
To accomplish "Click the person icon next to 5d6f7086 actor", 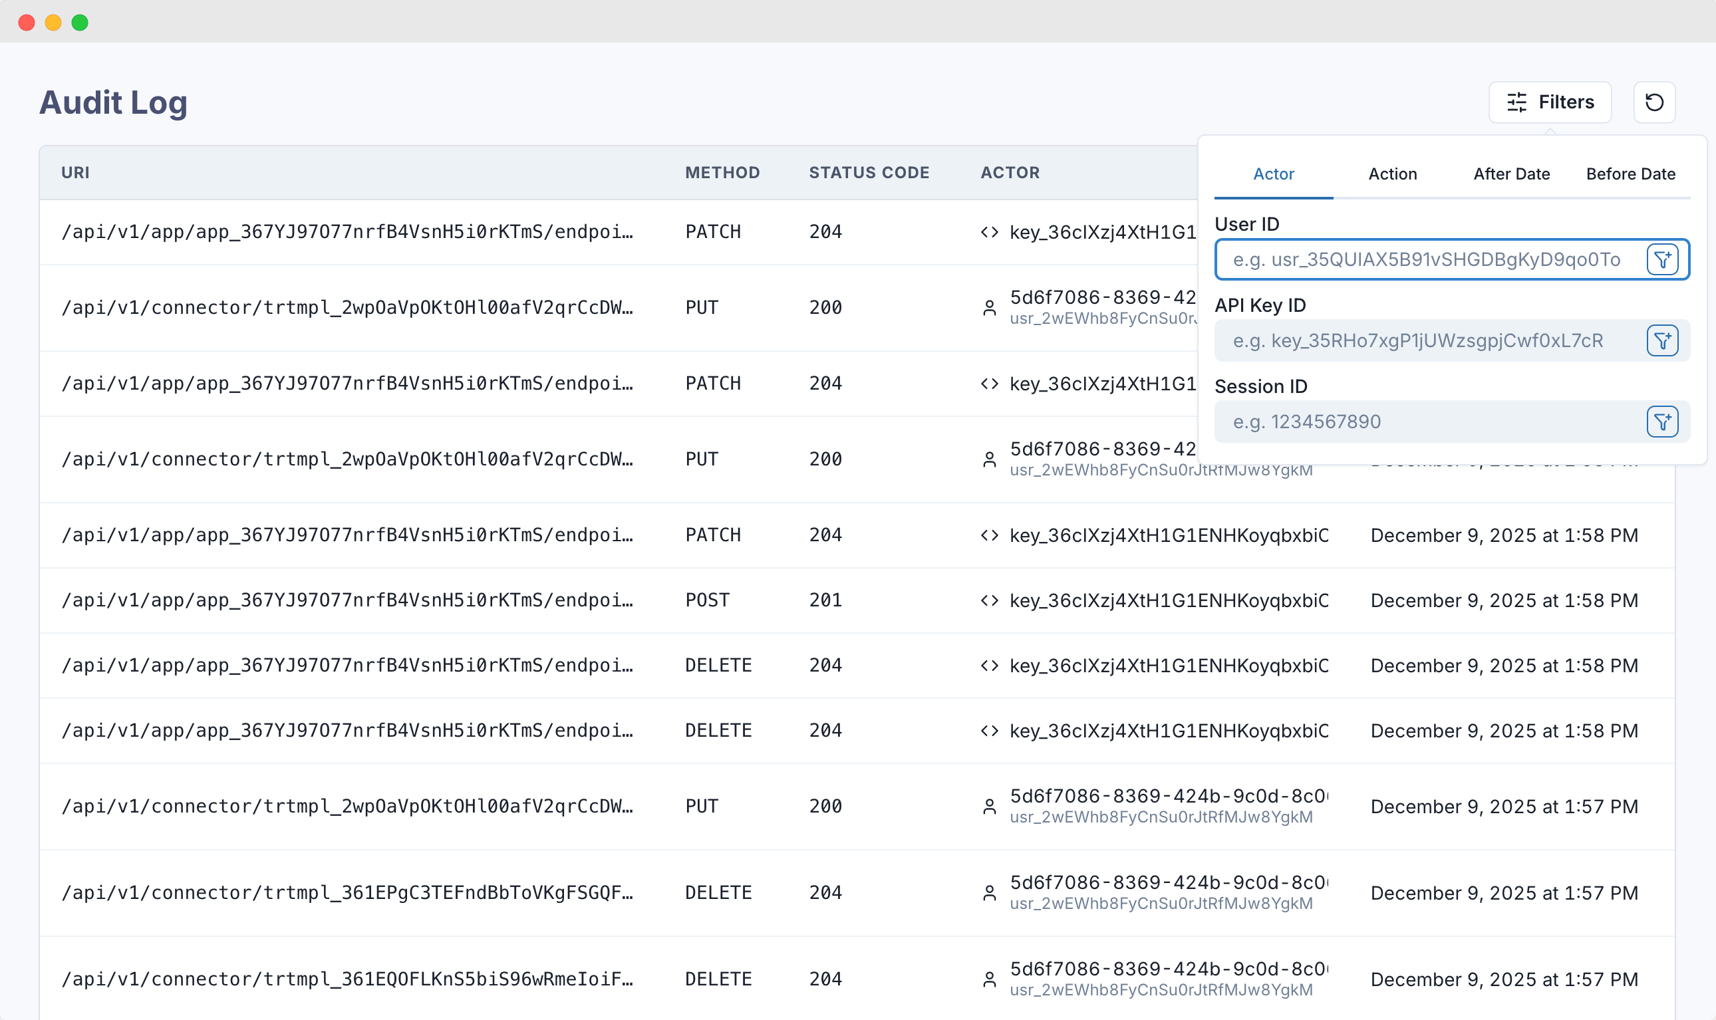I will click(990, 307).
